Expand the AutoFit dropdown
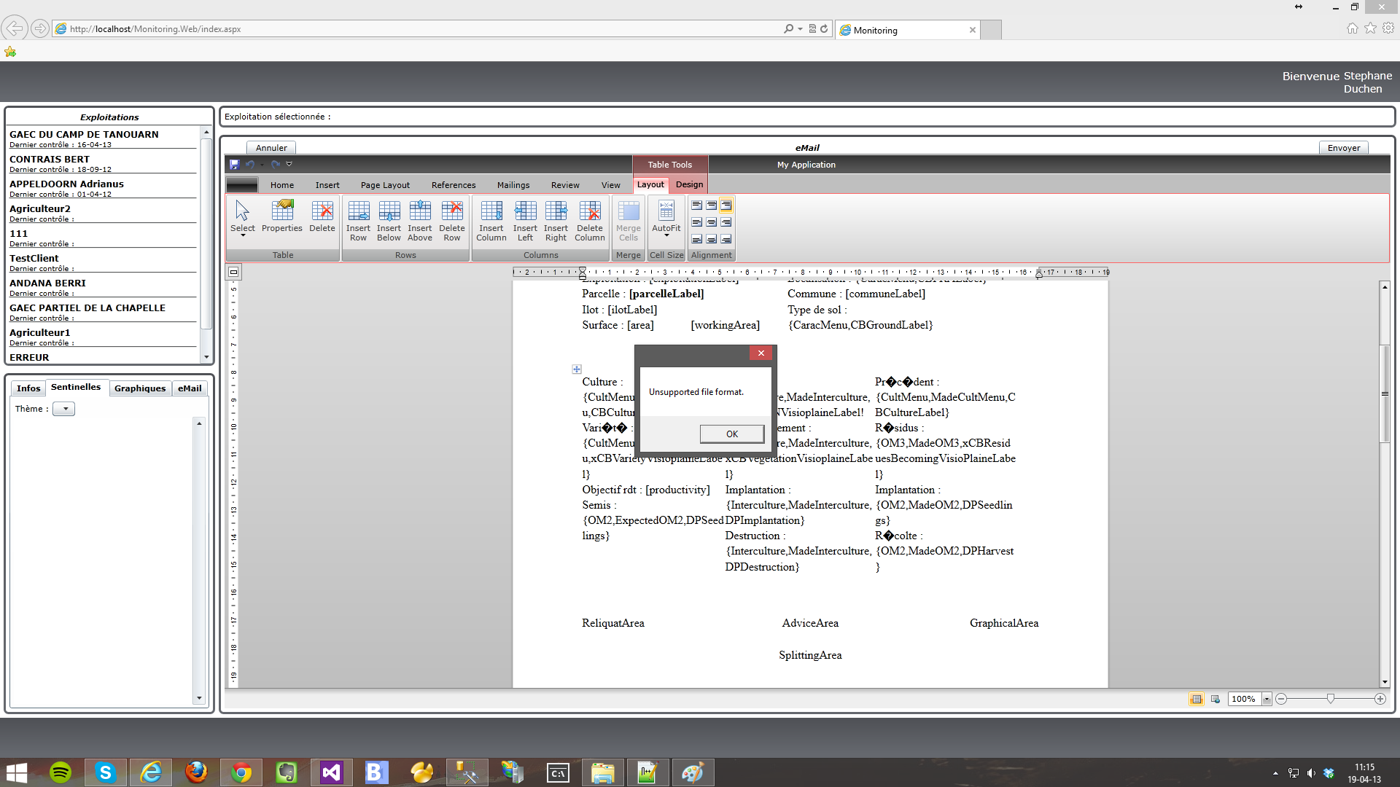 coord(666,220)
